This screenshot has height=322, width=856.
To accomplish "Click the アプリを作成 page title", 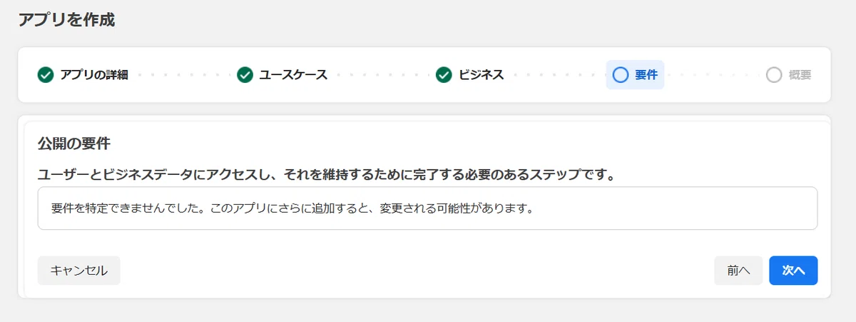I will coord(66,19).
